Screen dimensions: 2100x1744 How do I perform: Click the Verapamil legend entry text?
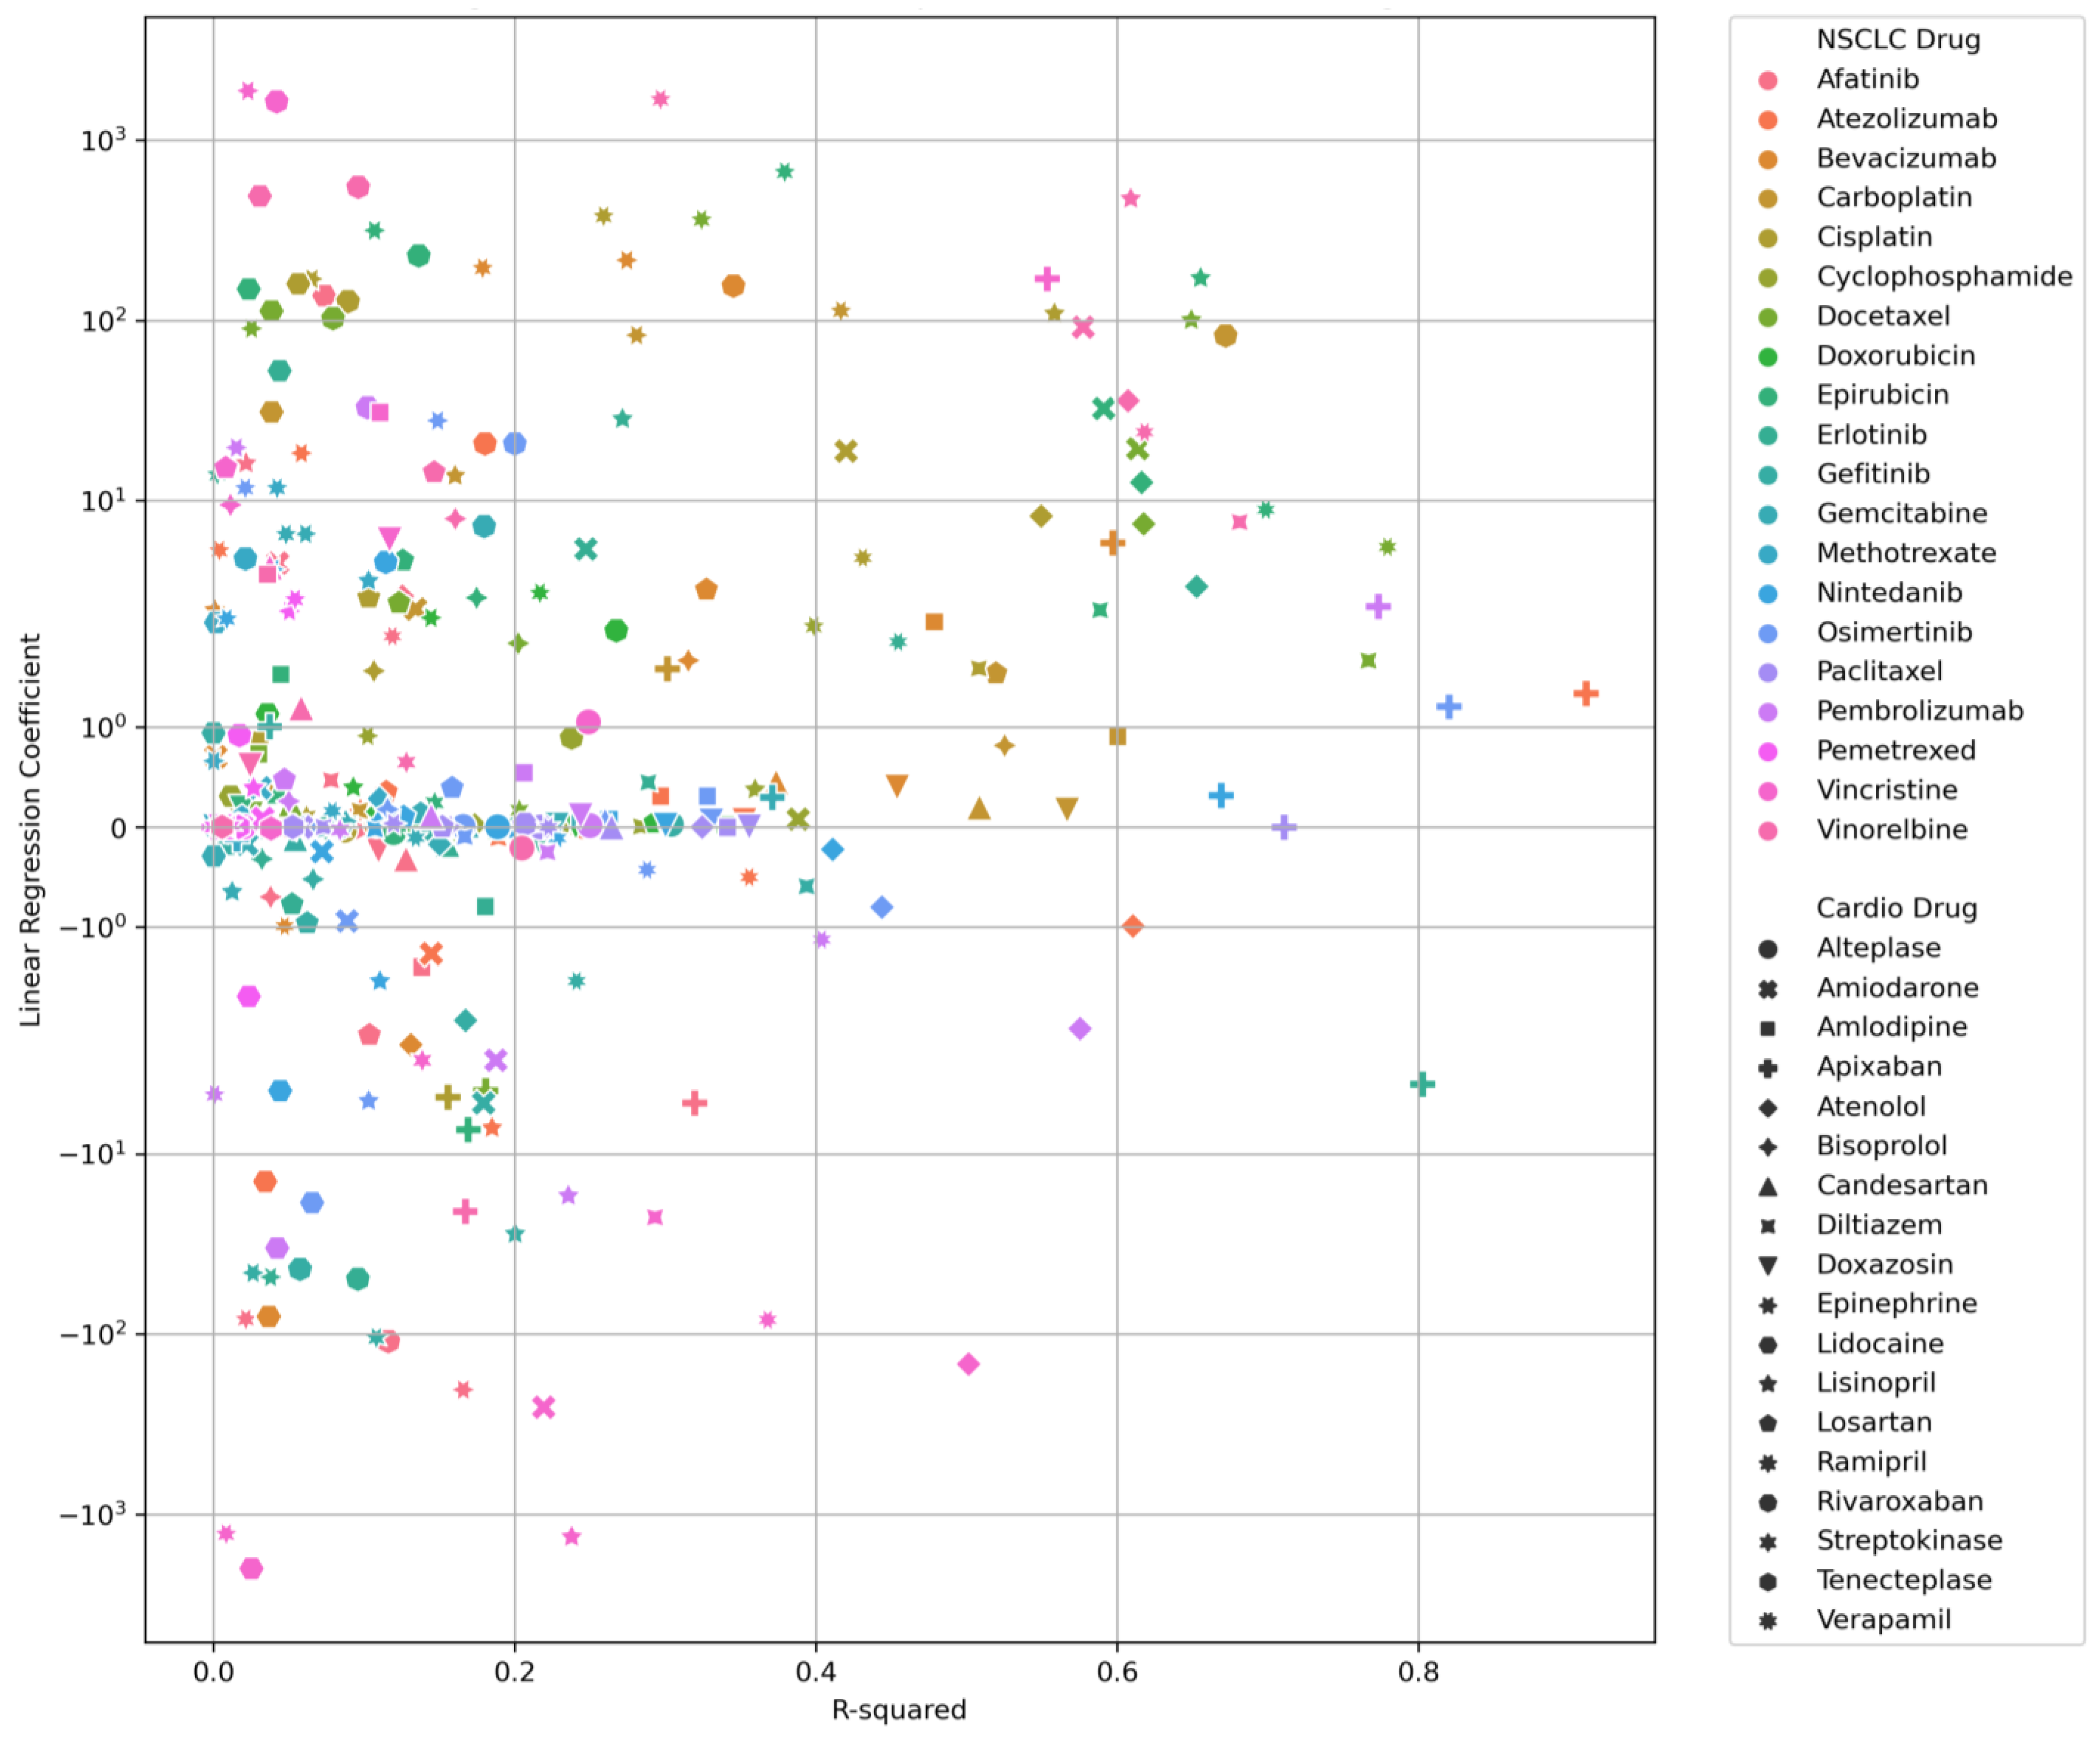[1883, 1619]
